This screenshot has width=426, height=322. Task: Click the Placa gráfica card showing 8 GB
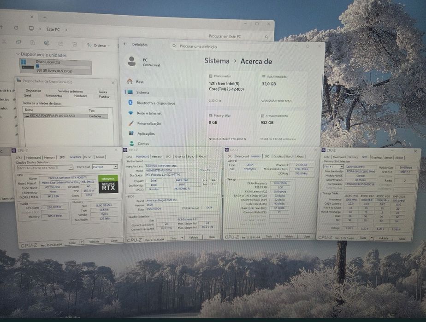230,127
